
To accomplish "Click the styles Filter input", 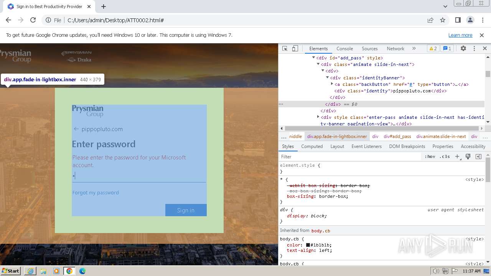I will click(350, 156).
